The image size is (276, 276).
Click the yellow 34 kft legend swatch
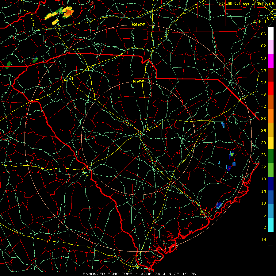pos(271,143)
